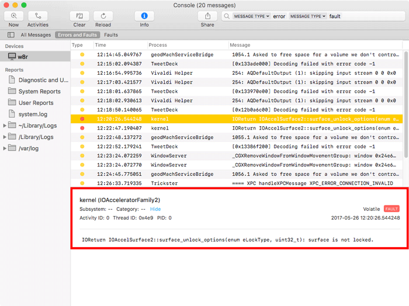Click the 2017-05-26 timestamp in details
409x306 pixels.
(365, 218)
